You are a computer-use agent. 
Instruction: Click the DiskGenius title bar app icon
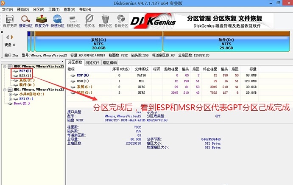click(x=3, y=3)
